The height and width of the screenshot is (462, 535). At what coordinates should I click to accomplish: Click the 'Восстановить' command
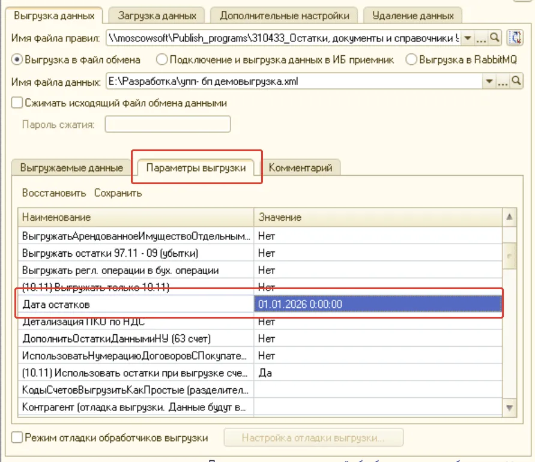pos(55,193)
